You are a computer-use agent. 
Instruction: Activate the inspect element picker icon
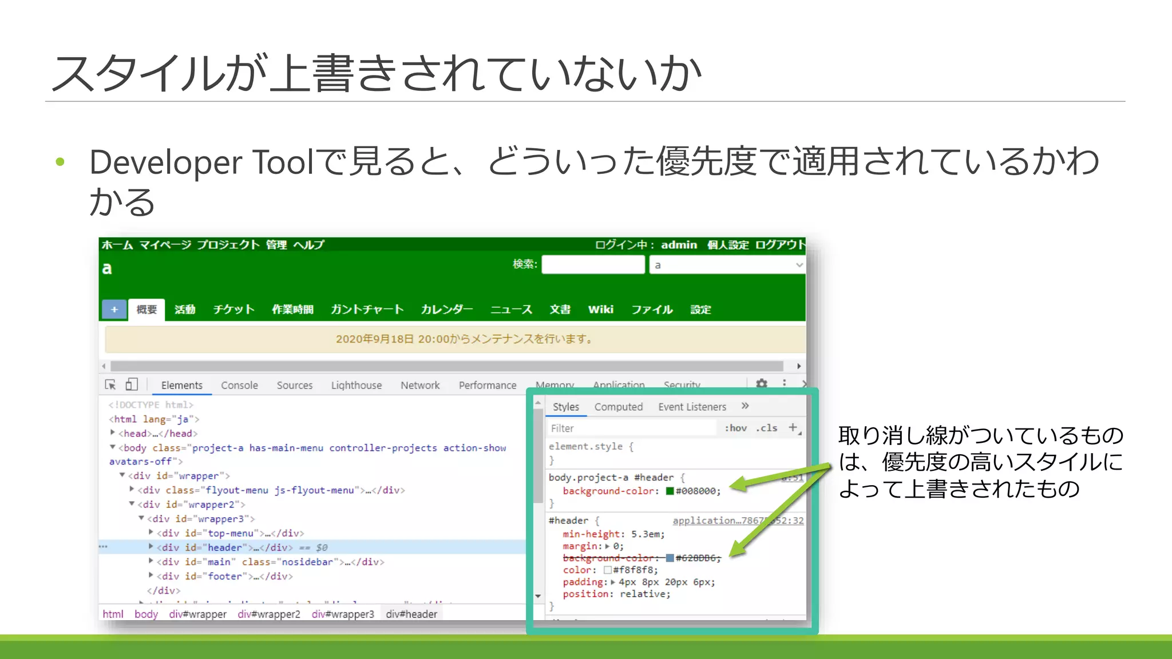click(x=110, y=385)
